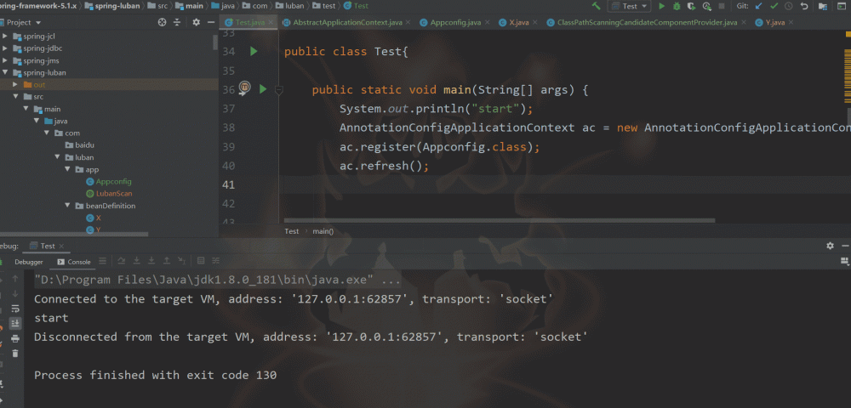
Task: Click the editor horizontal scrollbar
Action: (x=499, y=220)
